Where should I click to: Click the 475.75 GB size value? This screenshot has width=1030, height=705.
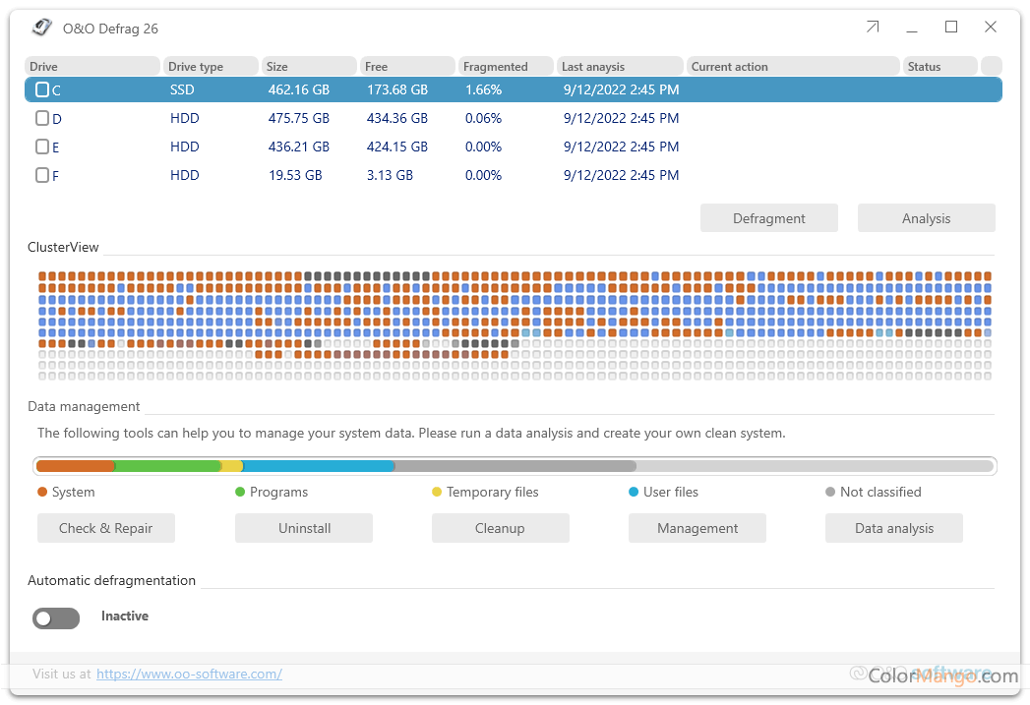pyautogui.click(x=299, y=118)
